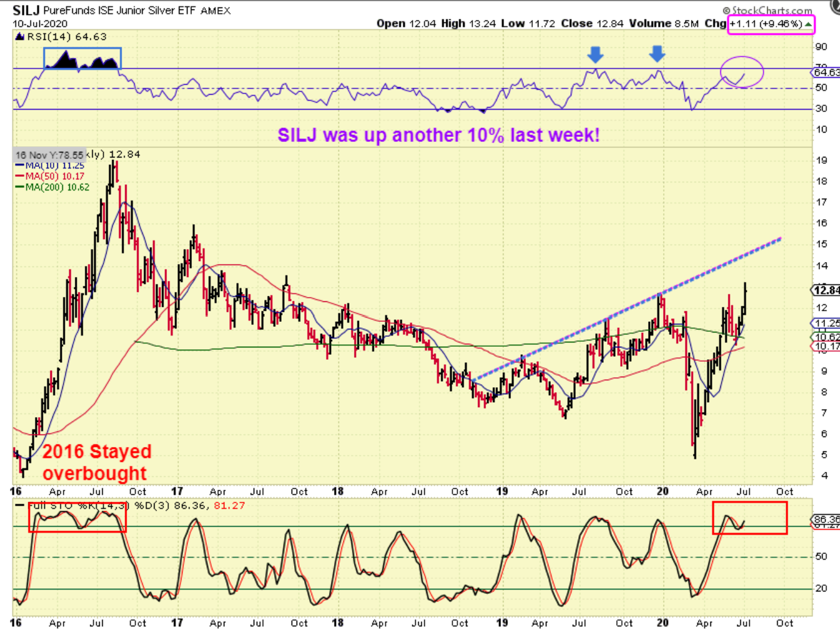Click price level 15 on the price axis
Image resolution: width=840 pixels, height=630 pixels.
821,244
